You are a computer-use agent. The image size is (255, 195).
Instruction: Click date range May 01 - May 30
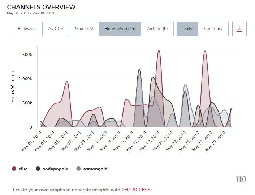tap(30, 13)
